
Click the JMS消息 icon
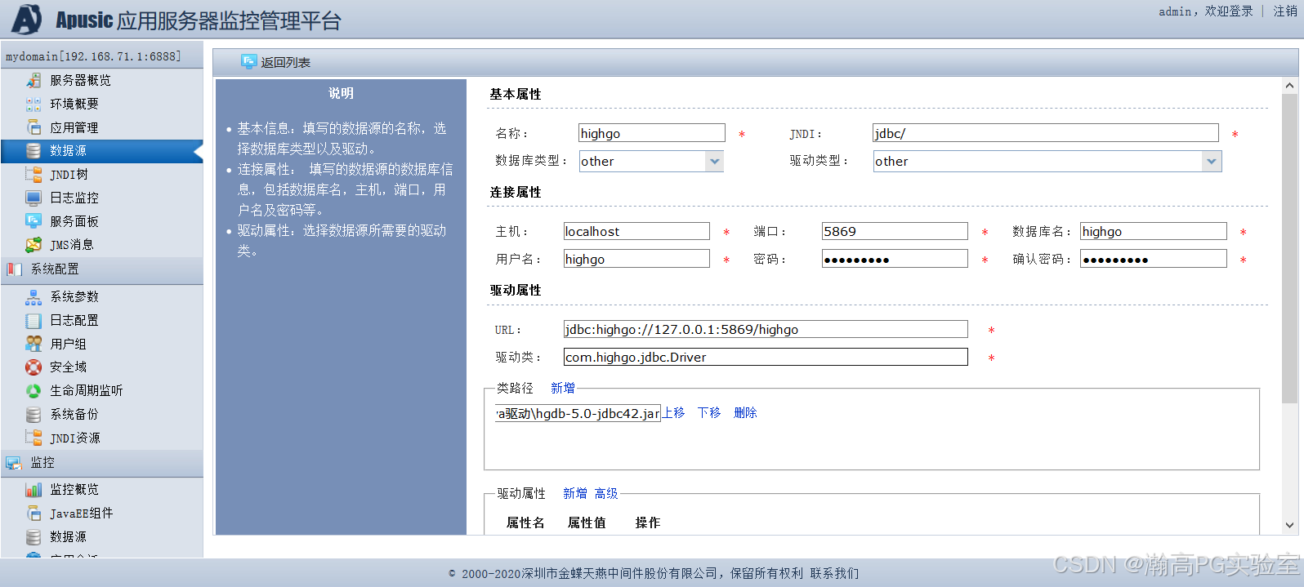pyautogui.click(x=33, y=245)
